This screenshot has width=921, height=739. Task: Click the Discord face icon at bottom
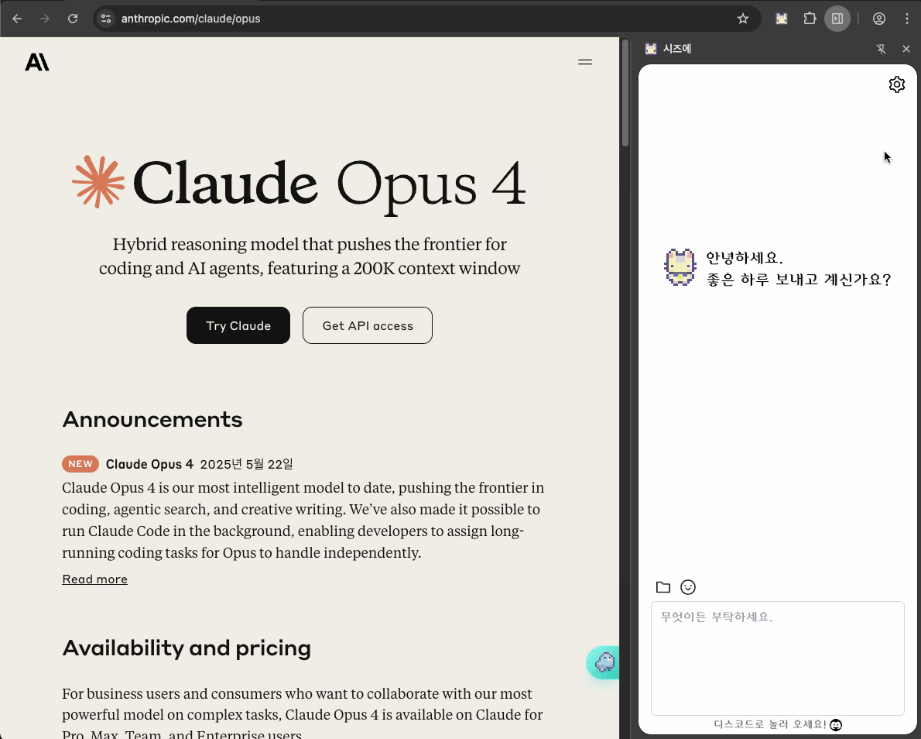tap(836, 725)
